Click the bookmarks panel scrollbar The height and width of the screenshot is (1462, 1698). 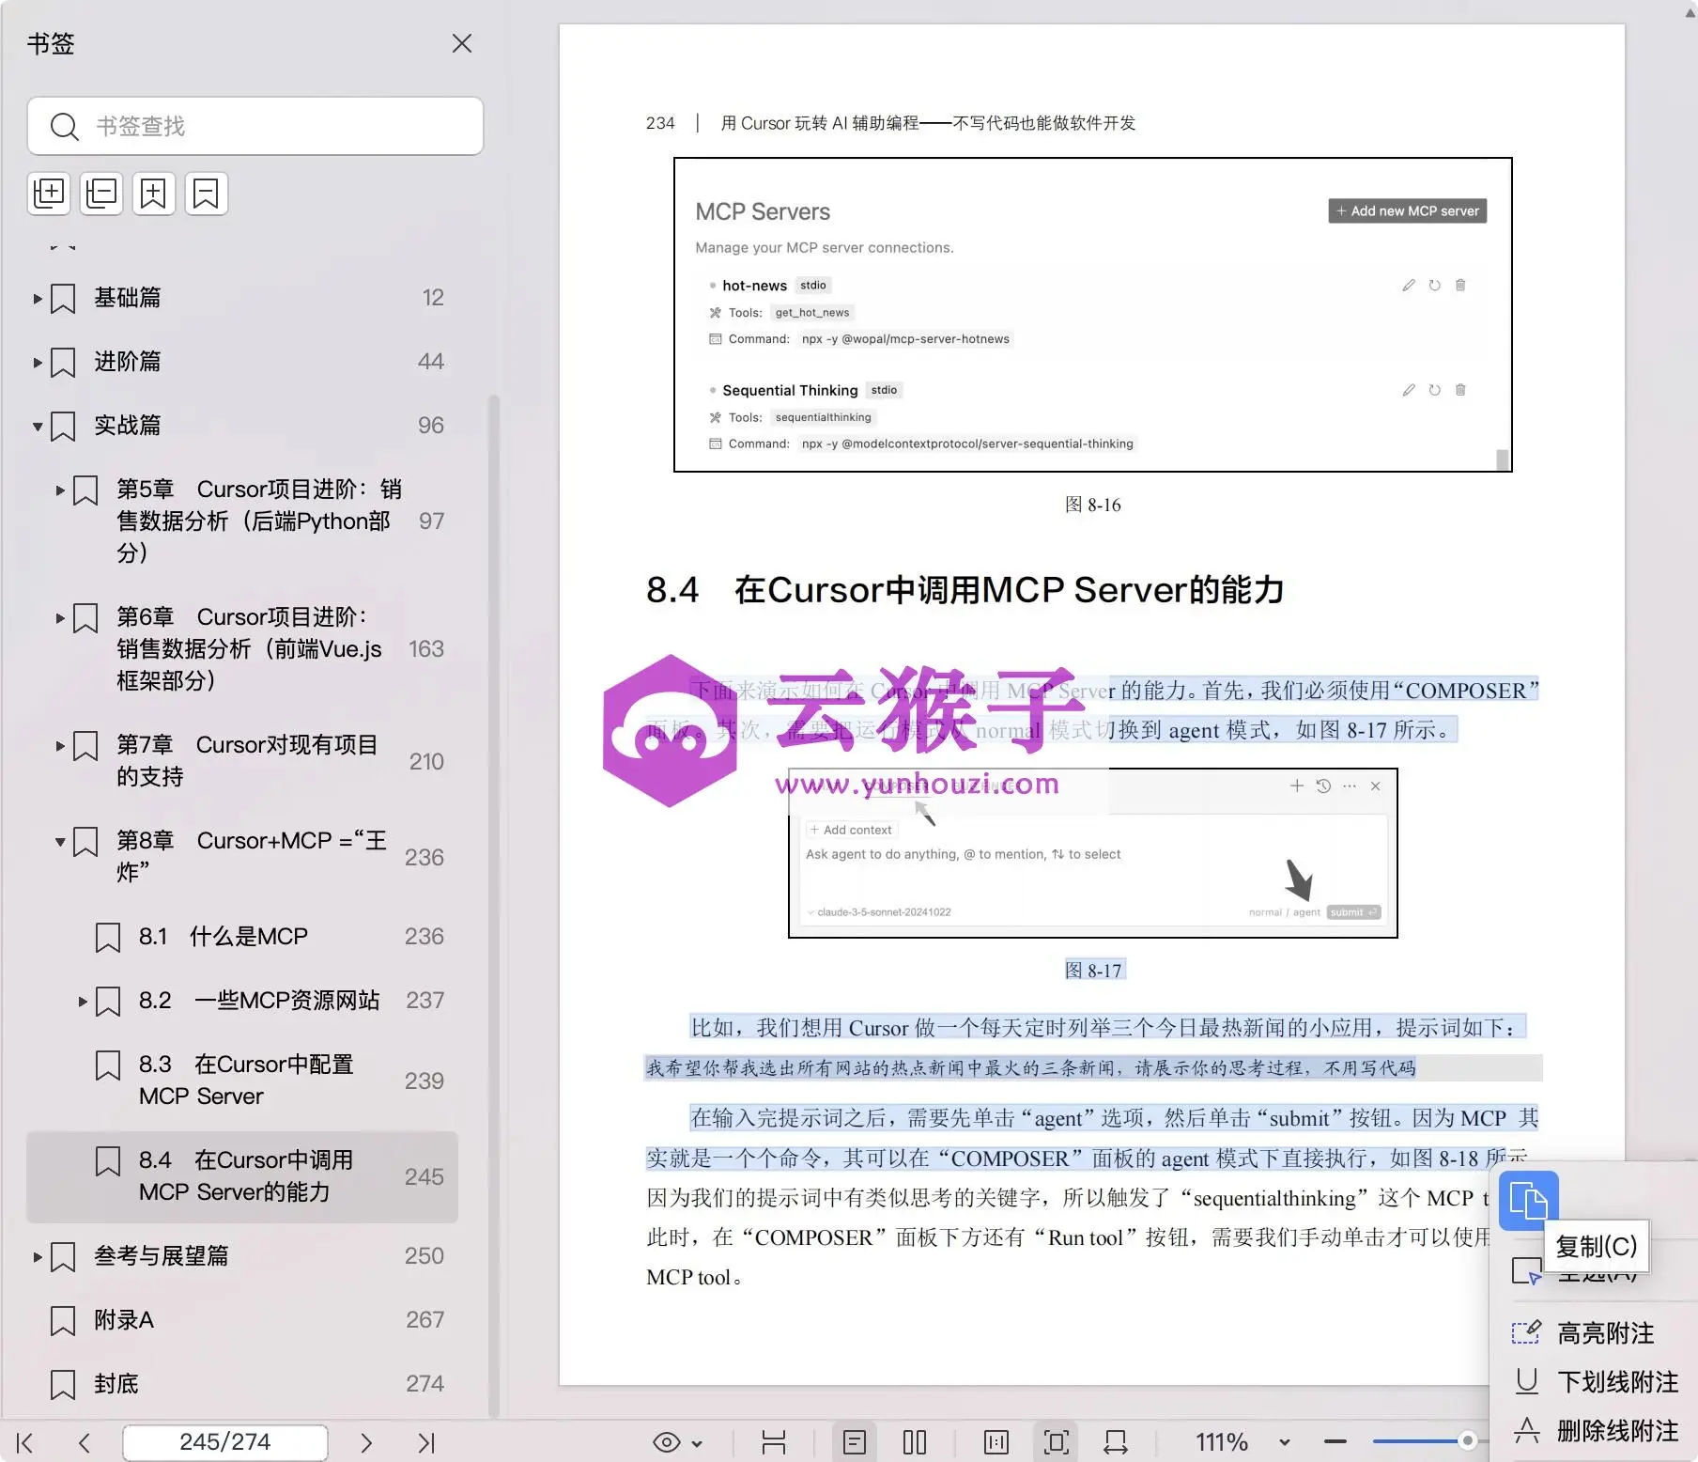click(493, 907)
